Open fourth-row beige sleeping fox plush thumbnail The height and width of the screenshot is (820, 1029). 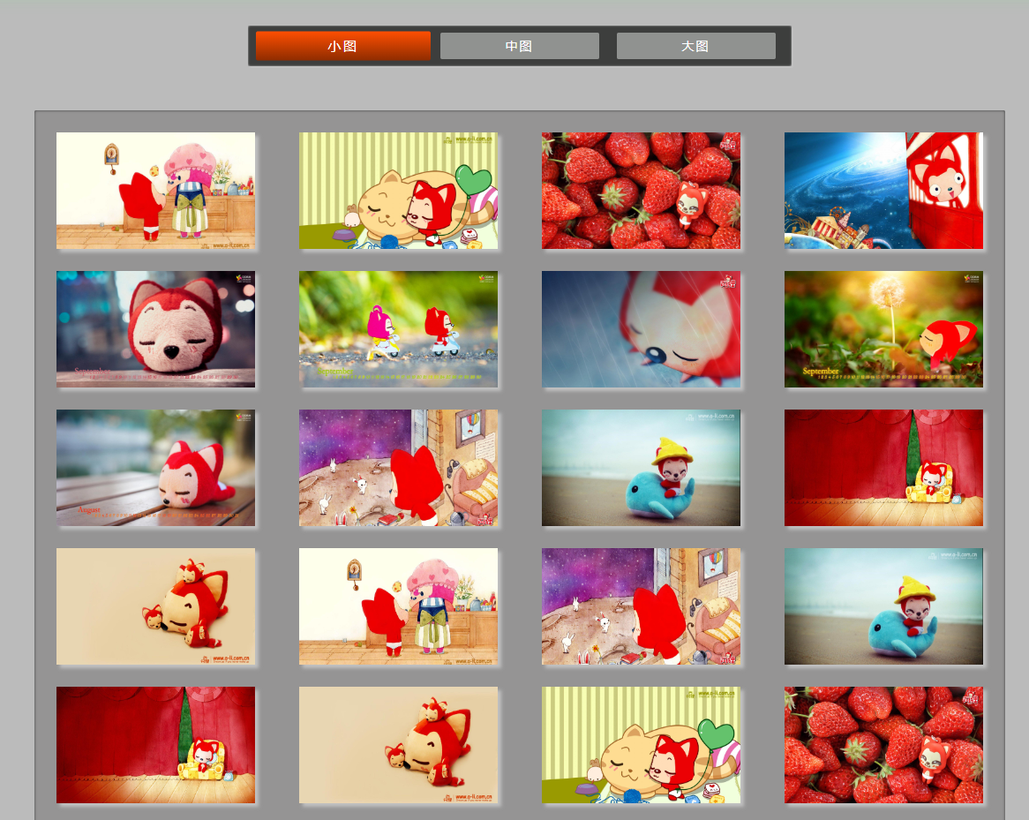click(x=155, y=606)
